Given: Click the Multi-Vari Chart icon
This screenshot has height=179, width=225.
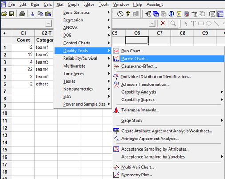Looking at the screenshot, I should pyautogui.click(x=116, y=167).
